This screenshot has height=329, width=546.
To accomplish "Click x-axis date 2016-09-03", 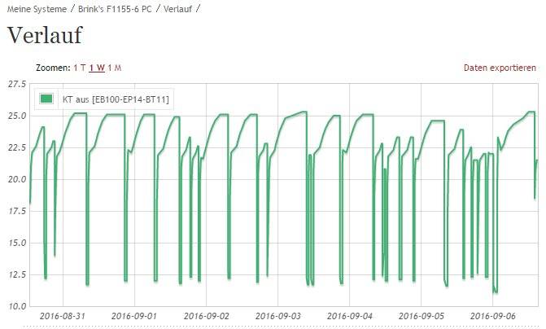I will coord(277,316).
